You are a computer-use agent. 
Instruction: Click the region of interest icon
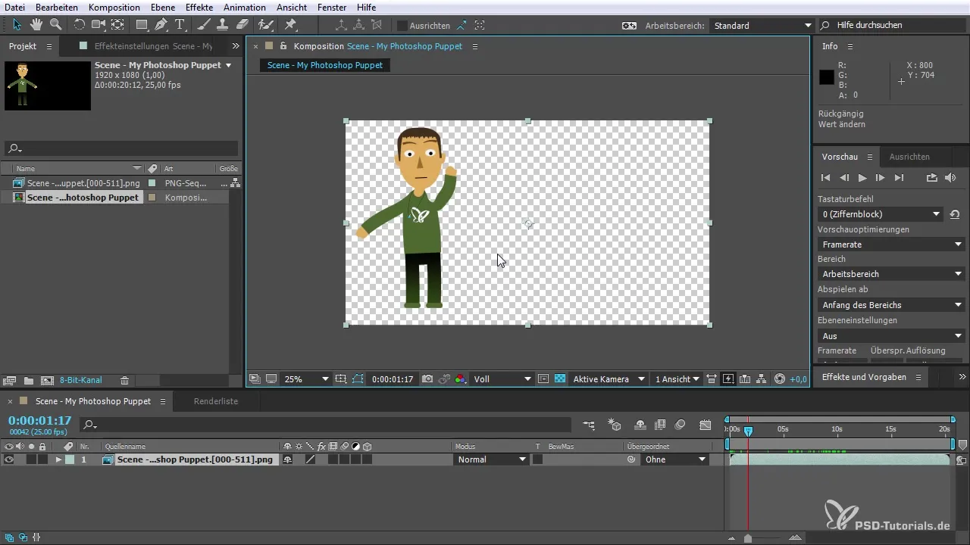[x=543, y=378]
